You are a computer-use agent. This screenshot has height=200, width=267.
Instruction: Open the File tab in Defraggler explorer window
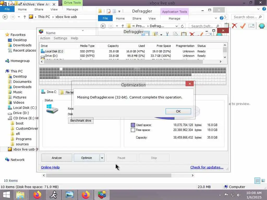click(x=105, y=18)
